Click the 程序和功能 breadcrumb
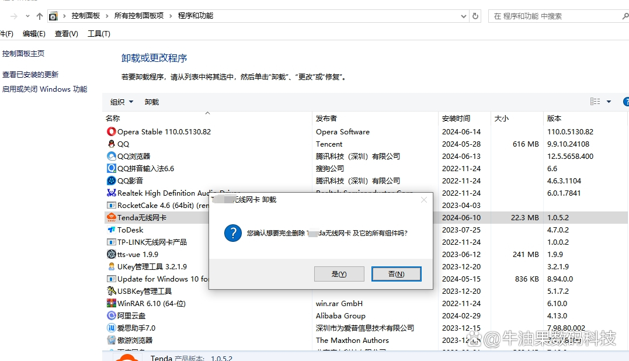 [196, 16]
